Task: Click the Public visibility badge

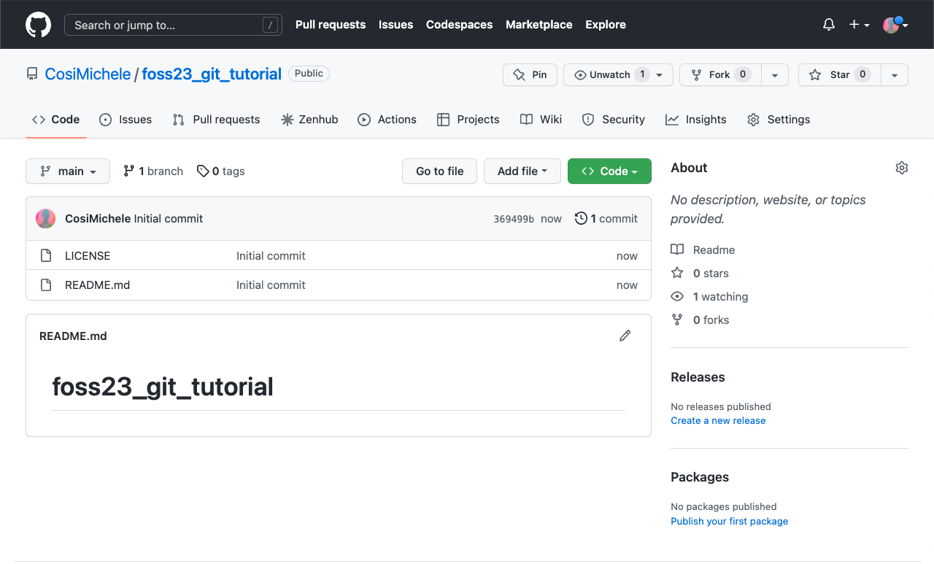Action: point(309,74)
